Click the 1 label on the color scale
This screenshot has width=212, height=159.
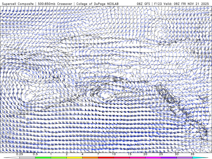51,154
